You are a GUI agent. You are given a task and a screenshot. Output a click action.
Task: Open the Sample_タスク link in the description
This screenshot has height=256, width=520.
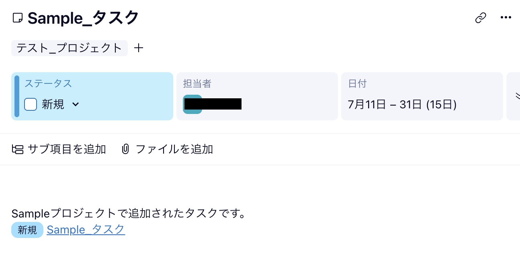point(86,230)
